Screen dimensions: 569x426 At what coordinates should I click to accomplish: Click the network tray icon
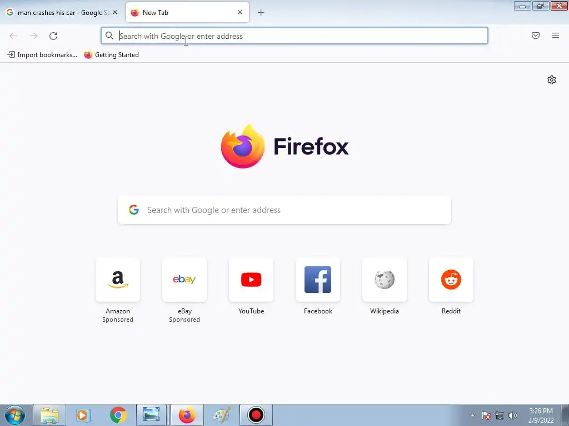[x=500, y=415]
